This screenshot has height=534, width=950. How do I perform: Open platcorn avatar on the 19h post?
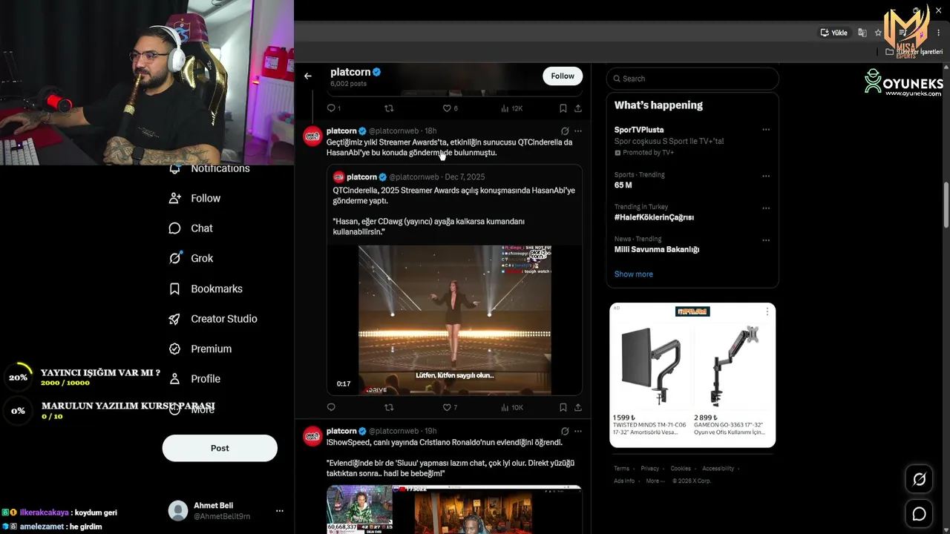click(312, 436)
